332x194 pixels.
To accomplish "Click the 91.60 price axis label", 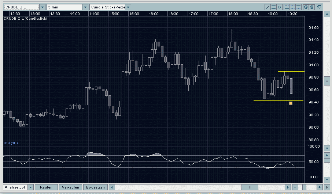I will pyautogui.click(x=314, y=28).
